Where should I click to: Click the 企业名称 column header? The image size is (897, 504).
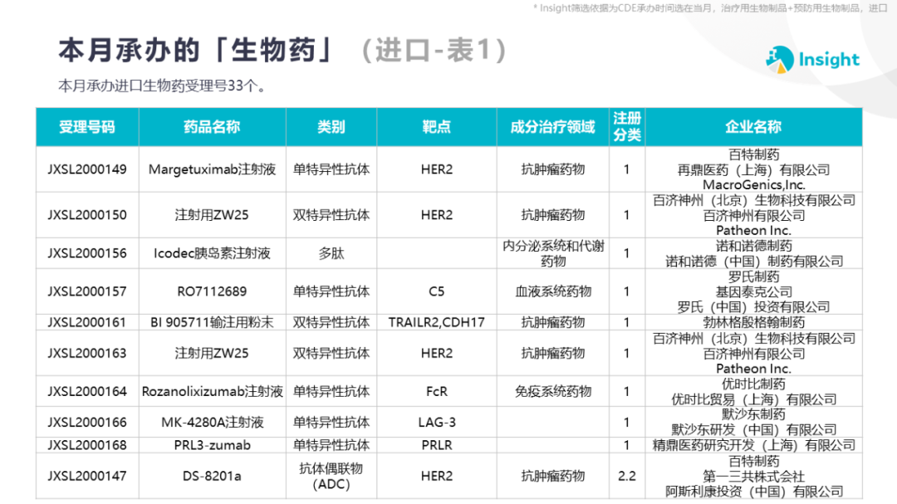753,127
